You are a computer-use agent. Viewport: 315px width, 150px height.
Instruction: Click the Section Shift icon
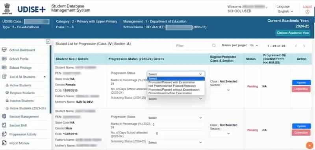point(4,125)
